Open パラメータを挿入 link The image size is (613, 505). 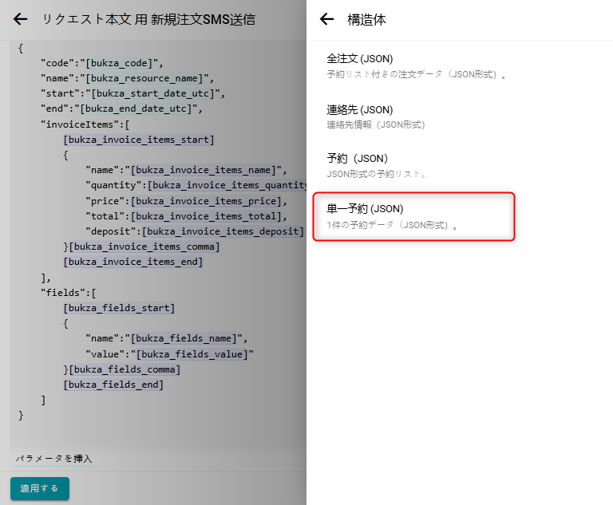[54, 459]
